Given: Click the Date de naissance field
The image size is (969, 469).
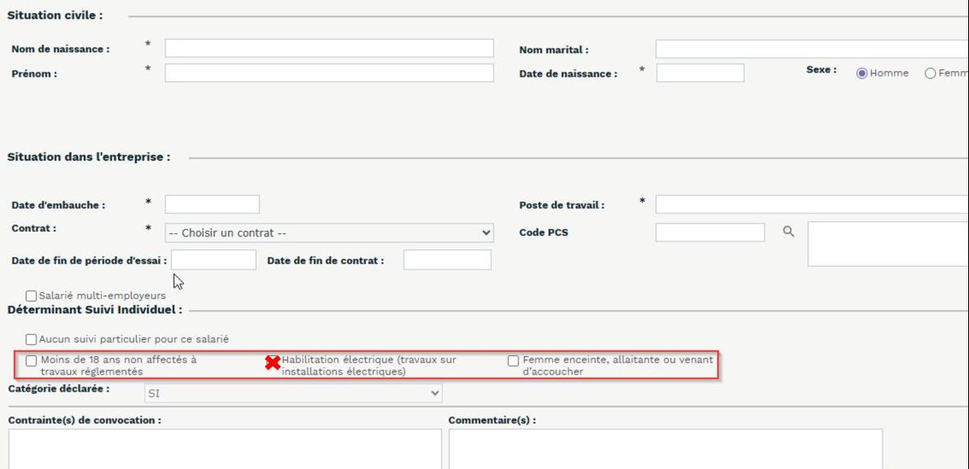Looking at the screenshot, I should click(x=700, y=73).
